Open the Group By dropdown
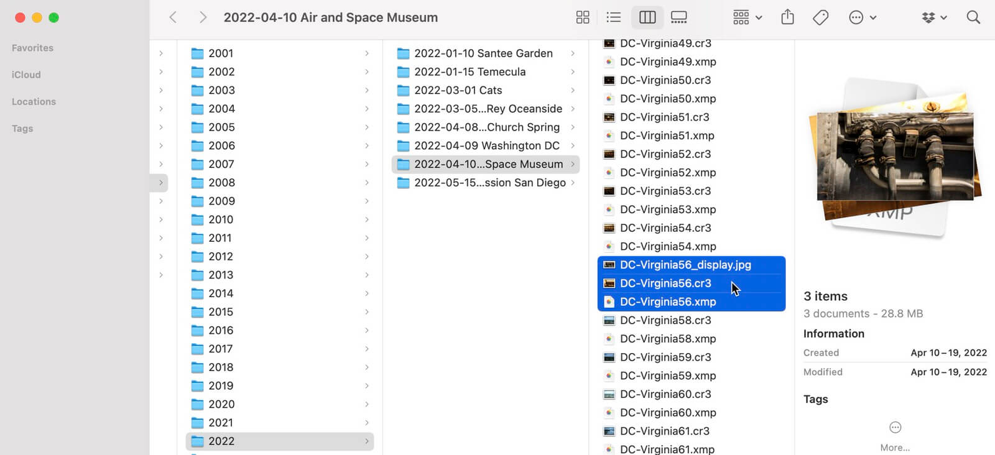This screenshot has width=995, height=455. click(747, 17)
